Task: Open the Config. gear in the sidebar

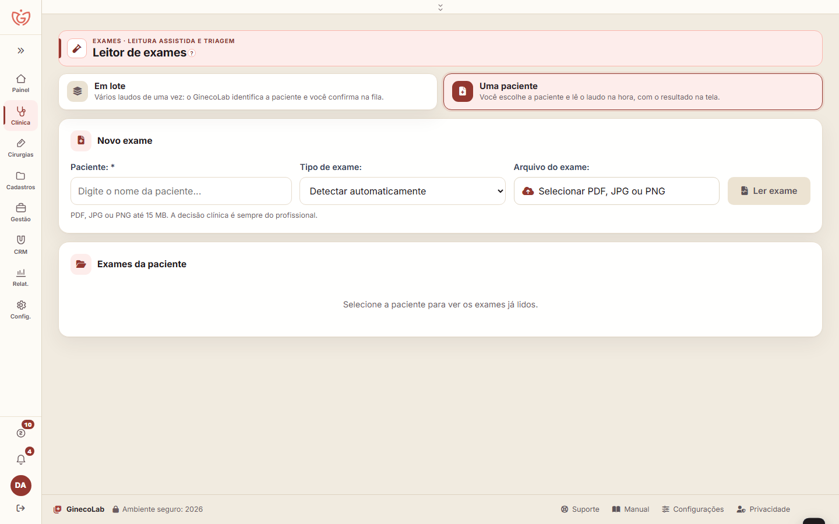Action: pos(21,310)
